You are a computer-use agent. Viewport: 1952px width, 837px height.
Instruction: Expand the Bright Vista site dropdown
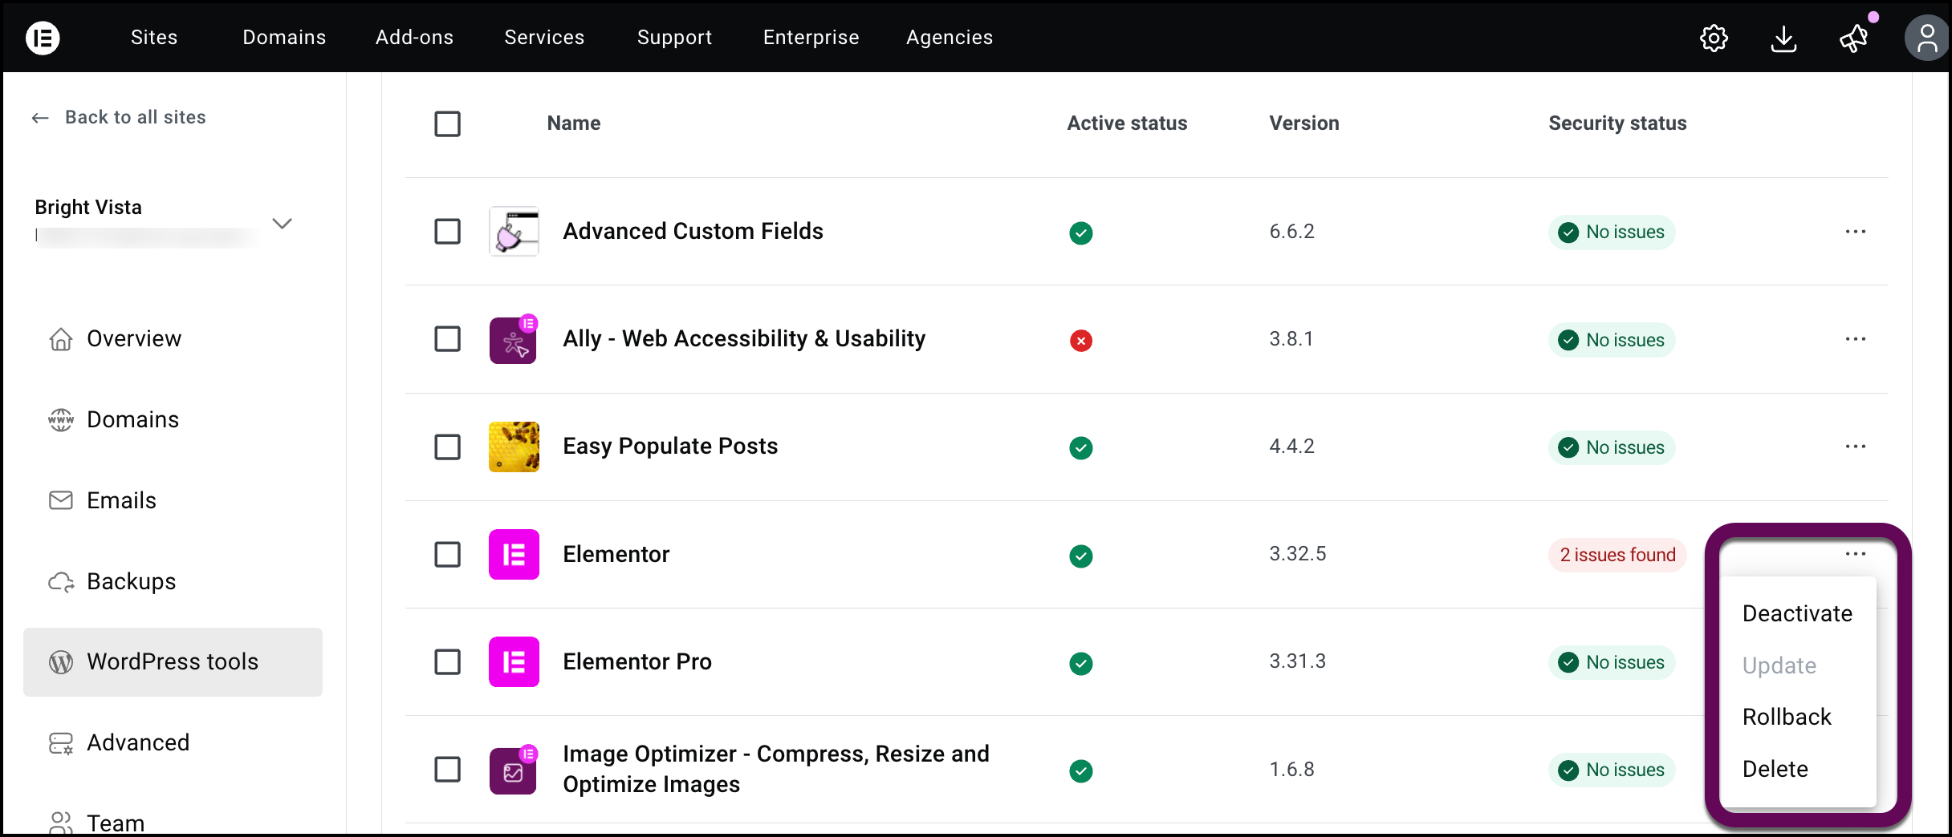[283, 223]
